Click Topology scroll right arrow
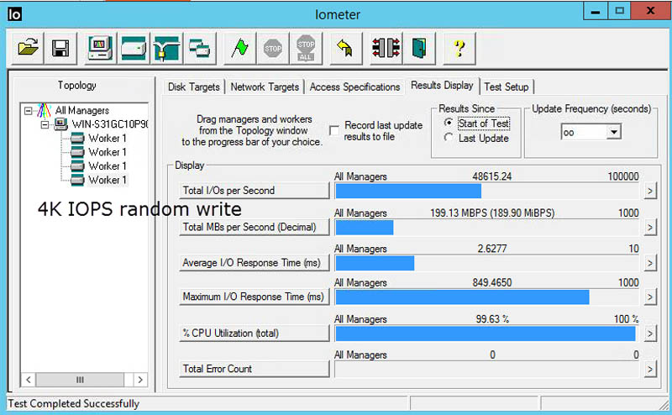The width and height of the screenshot is (672, 415). (140, 380)
